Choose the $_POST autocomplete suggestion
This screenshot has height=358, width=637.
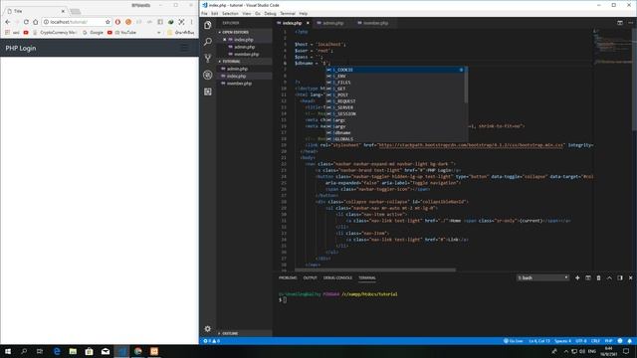[394, 95]
